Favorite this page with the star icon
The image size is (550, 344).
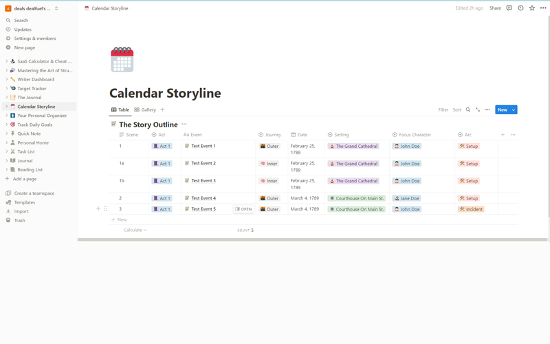(x=532, y=8)
